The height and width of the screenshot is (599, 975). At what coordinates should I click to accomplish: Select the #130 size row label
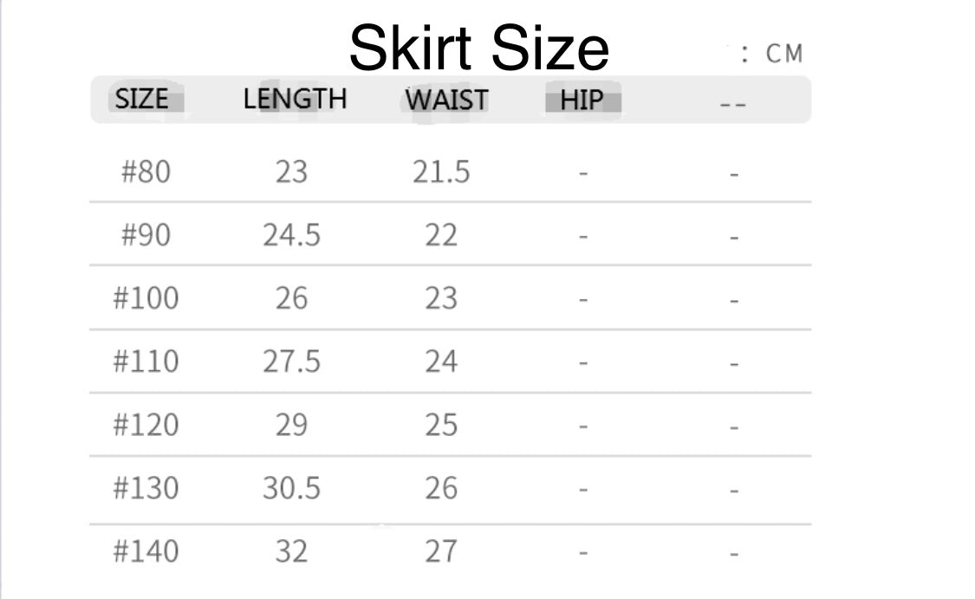coord(146,488)
